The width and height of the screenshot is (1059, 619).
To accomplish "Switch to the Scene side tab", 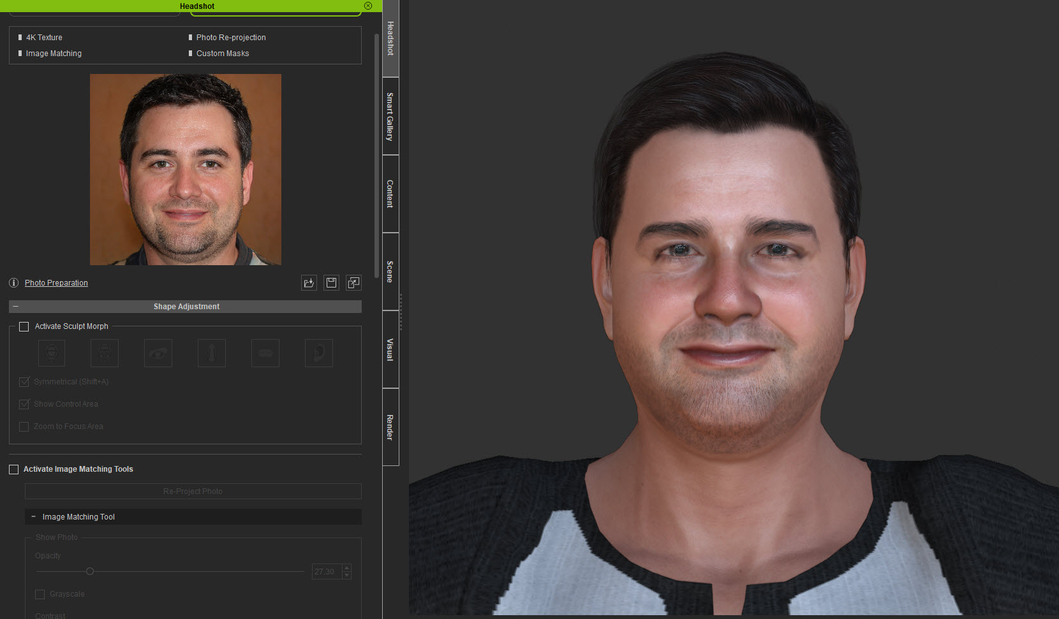I will click(390, 272).
